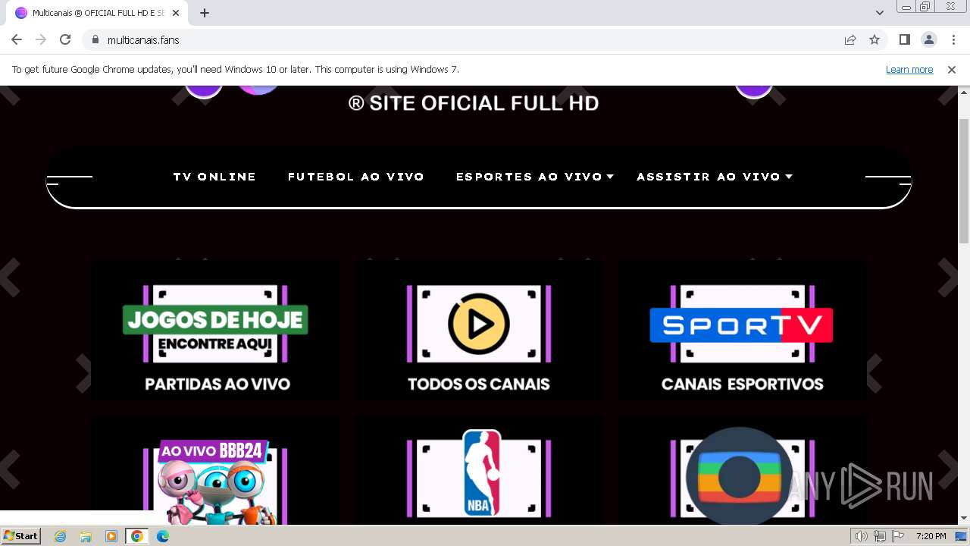Click scrollbar up arrow
Image resolution: width=970 pixels, height=546 pixels.
(964, 92)
